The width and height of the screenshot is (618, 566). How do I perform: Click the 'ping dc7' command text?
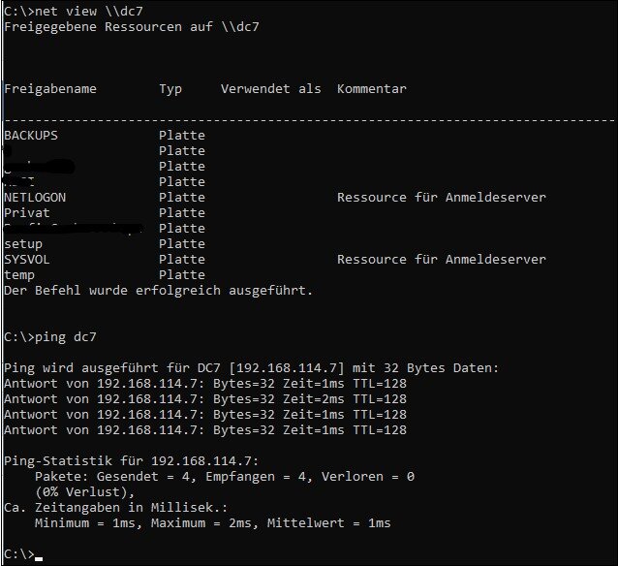[x=66, y=337]
